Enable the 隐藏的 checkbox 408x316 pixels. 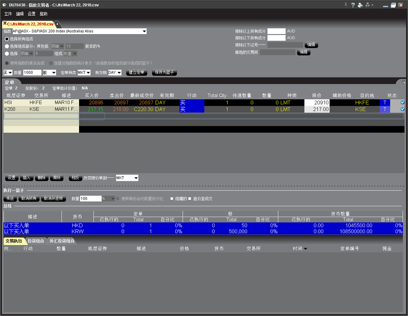tap(172, 198)
